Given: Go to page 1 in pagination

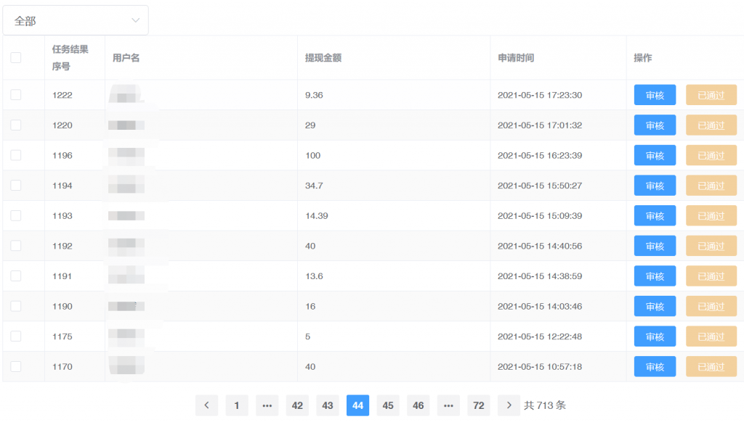Looking at the screenshot, I should 236,405.
